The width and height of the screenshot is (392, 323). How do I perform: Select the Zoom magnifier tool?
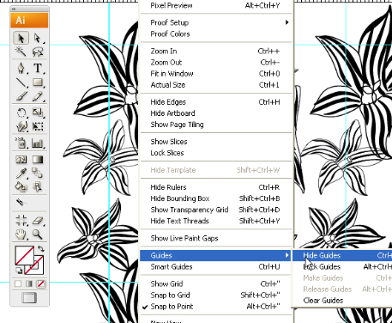coord(38,235)
